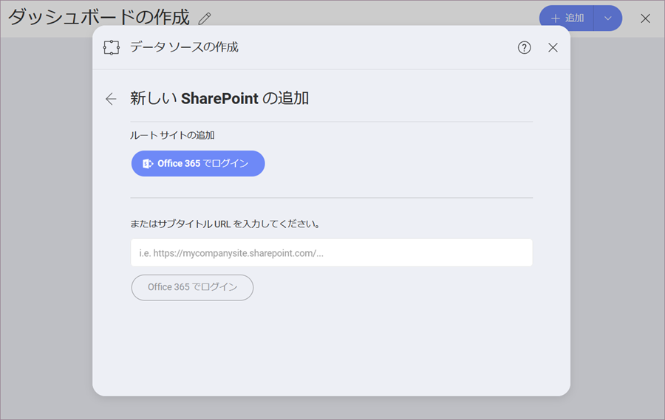Viewport: 665px width, 420px height.
Task: Click the outlined Office 365 でログイン button
Action: (193, 287)
